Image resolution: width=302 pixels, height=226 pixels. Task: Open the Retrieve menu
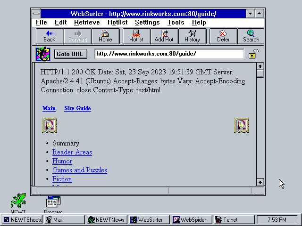coord(87,23)
